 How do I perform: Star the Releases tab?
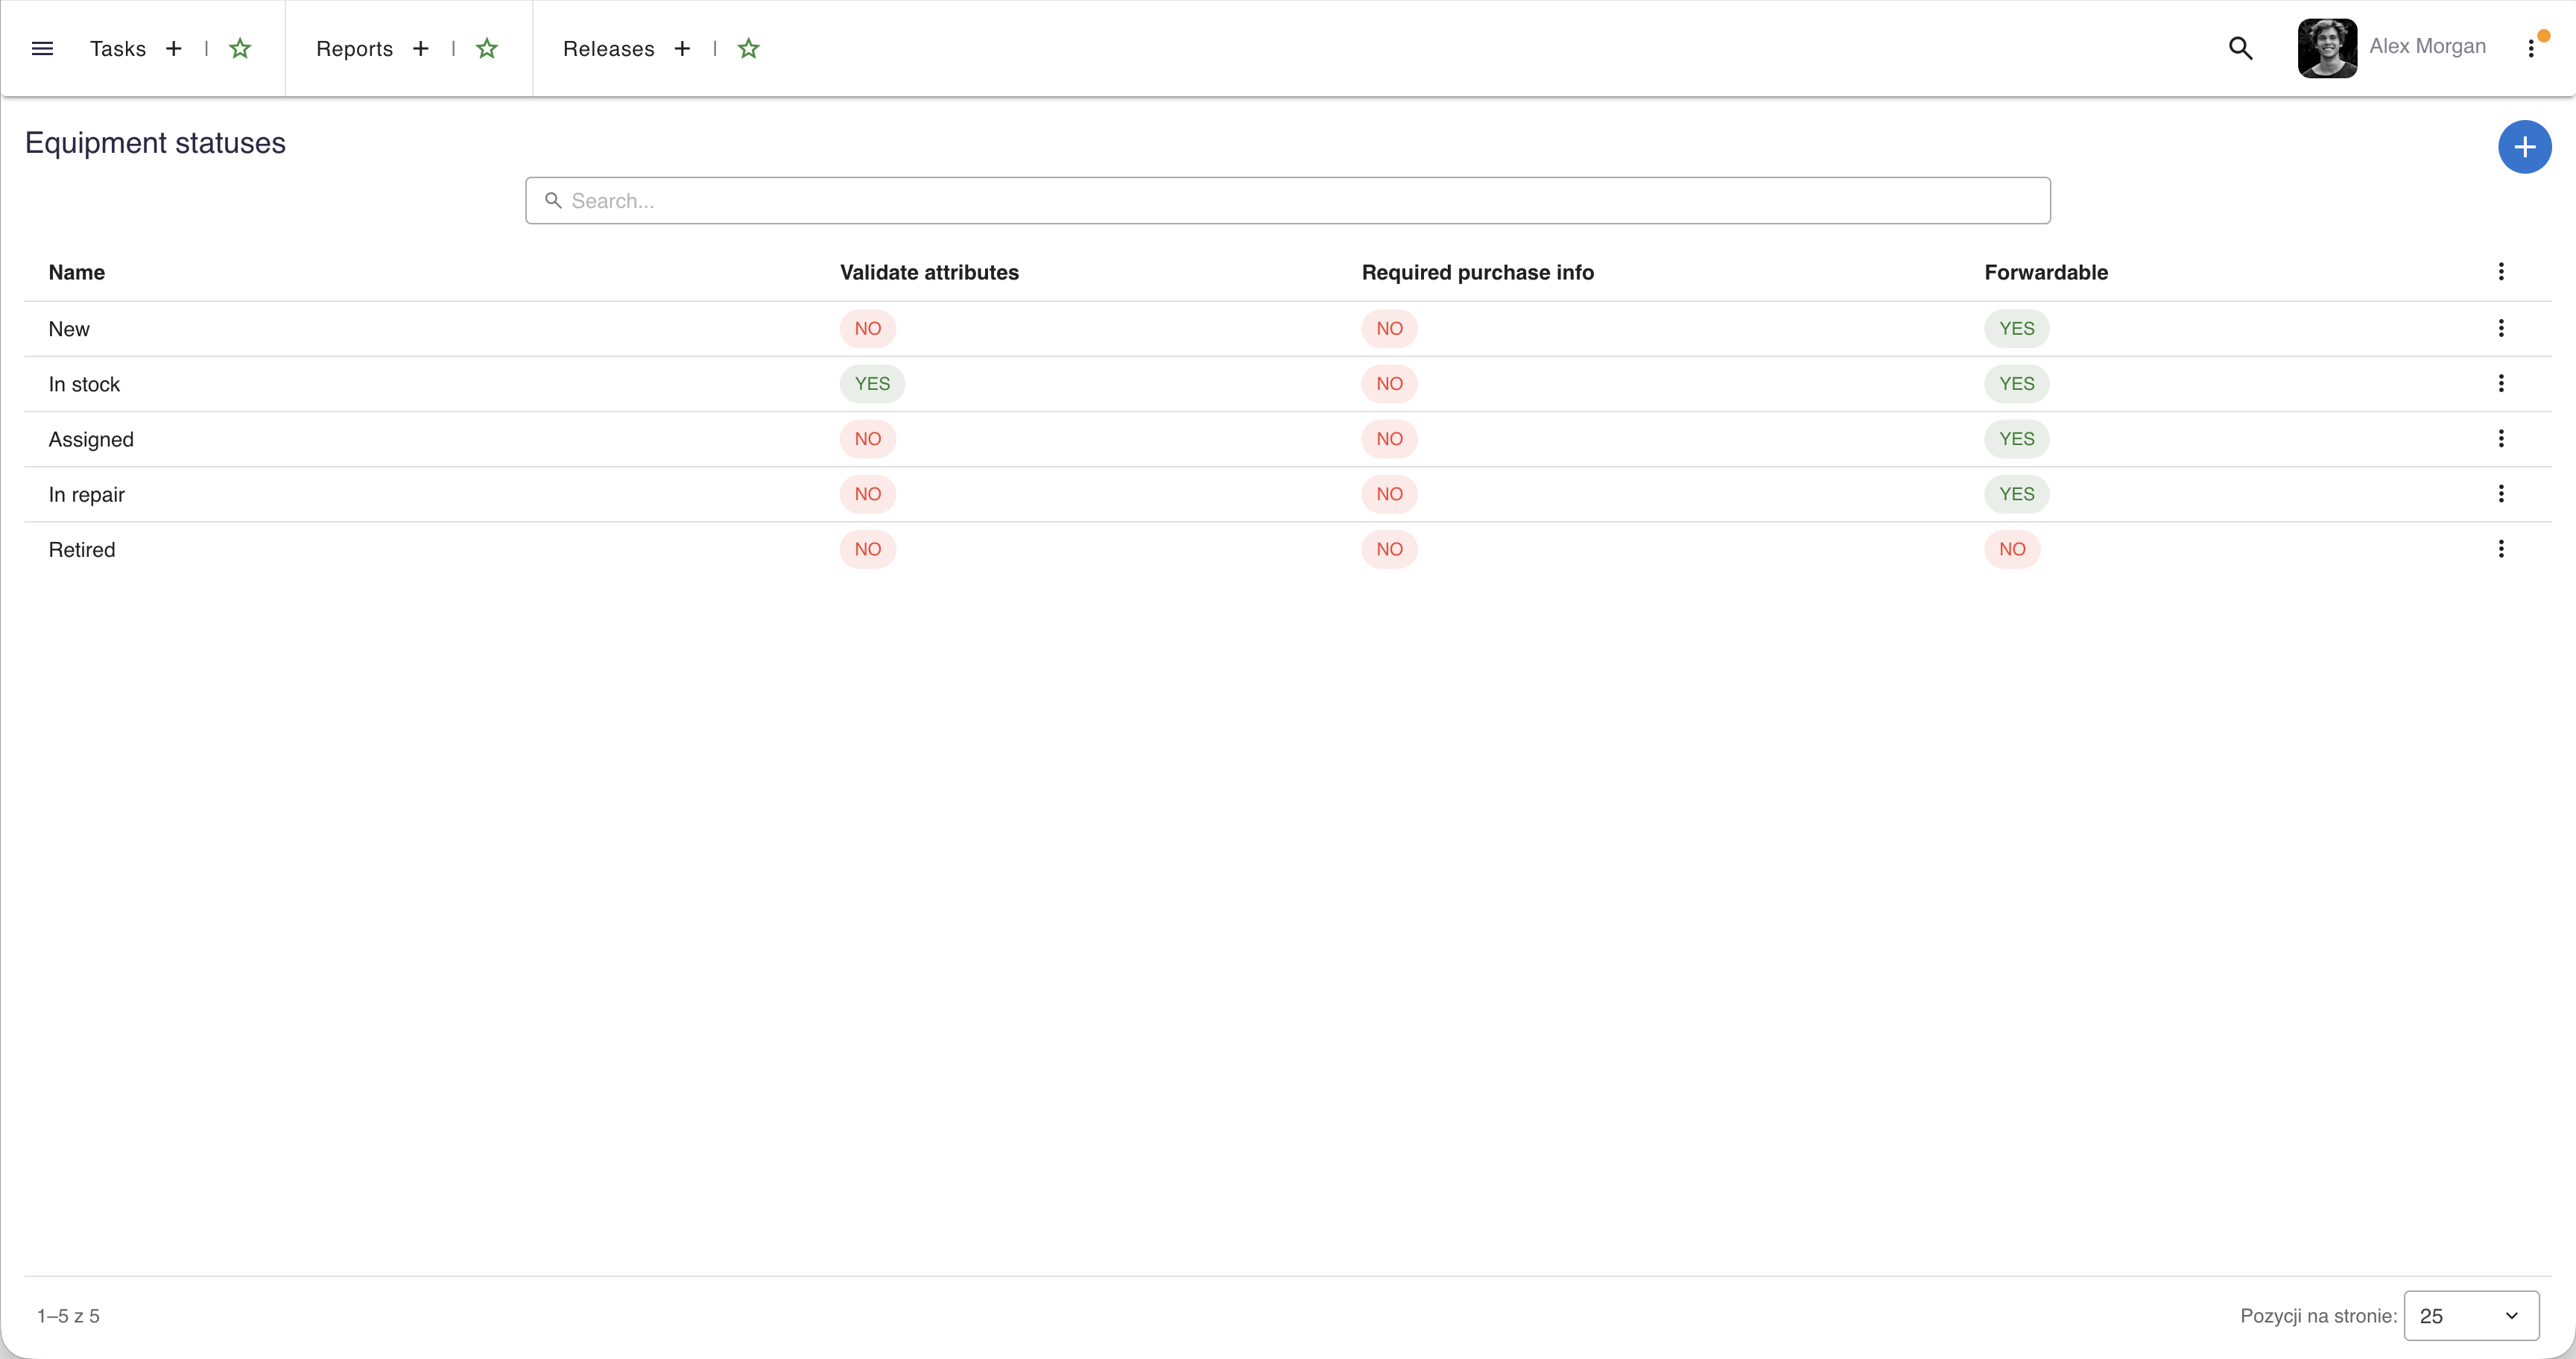click(749, 48)
